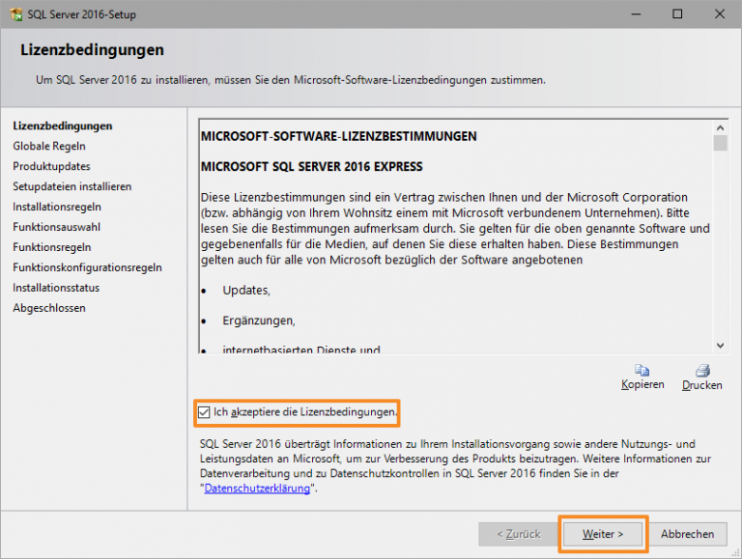Select Installationsstatus in the sidebar
This screenshot has height=559, width=742.
[x=56, y=288]
